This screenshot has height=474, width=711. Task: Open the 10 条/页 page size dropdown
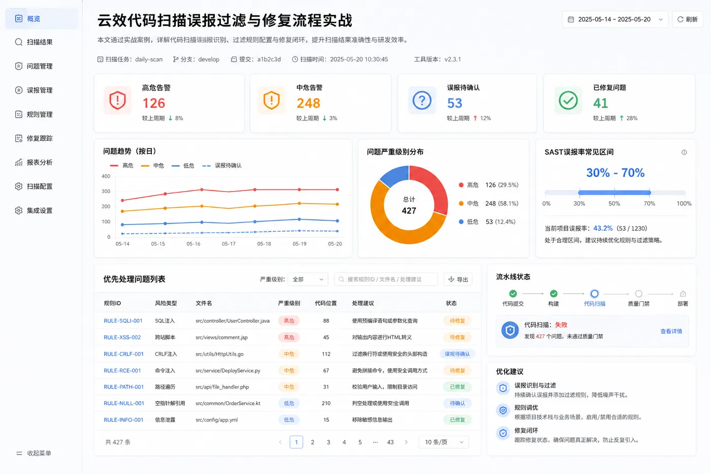443,442
